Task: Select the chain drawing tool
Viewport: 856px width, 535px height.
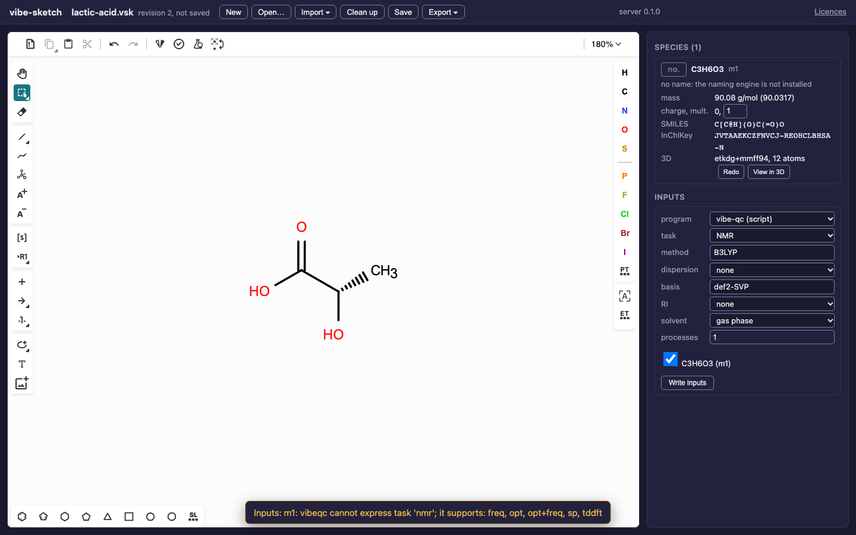Action: 22,156
